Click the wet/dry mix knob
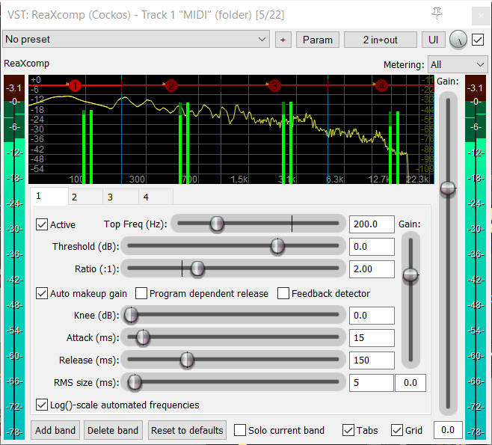 (x=458, y=40)
